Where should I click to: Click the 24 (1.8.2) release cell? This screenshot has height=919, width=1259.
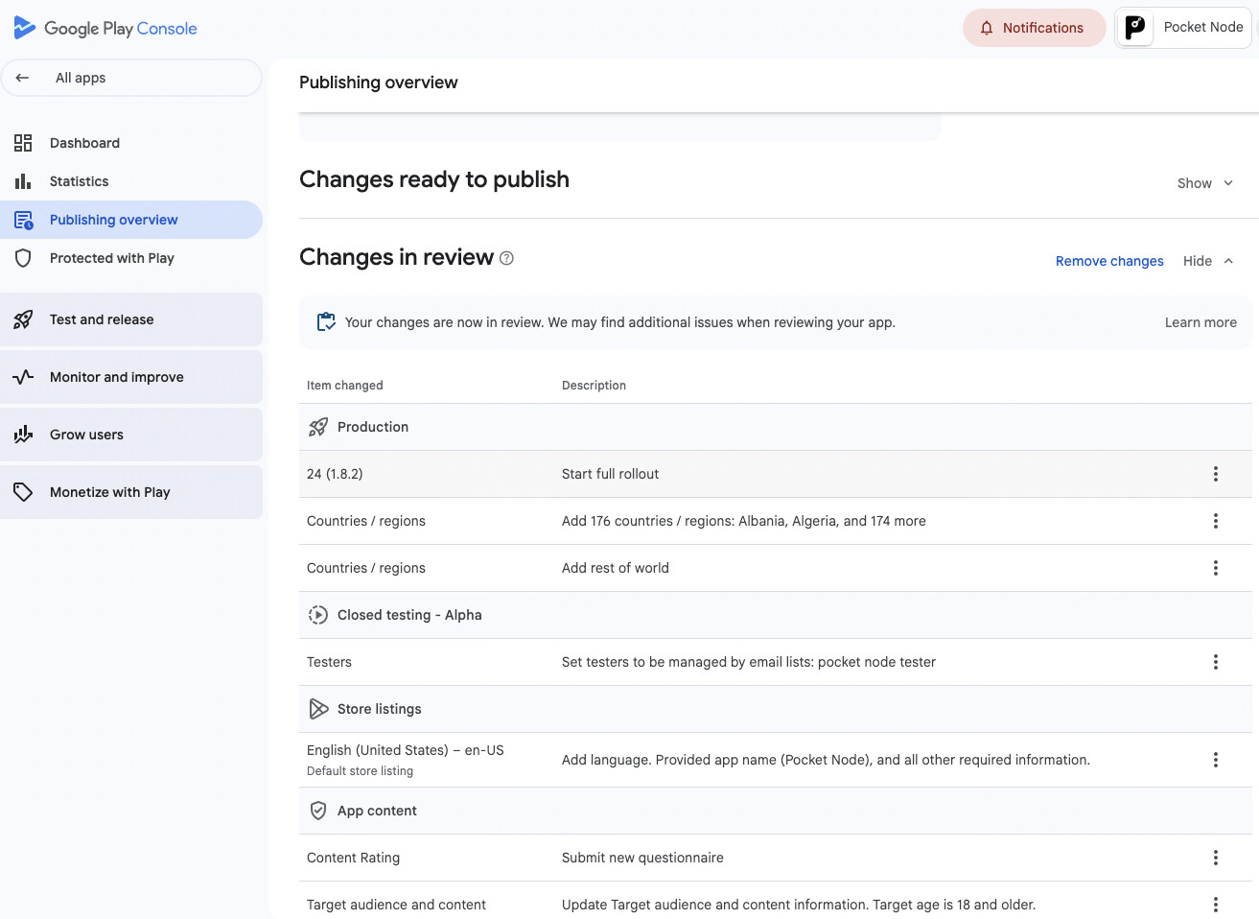[x=335, y=474]
